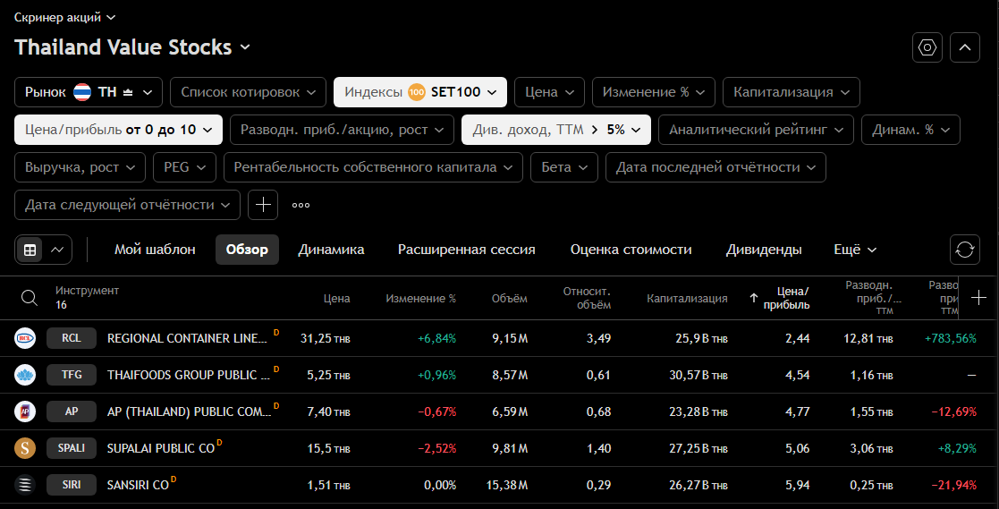Open the Цена filter dropdown

549,92
